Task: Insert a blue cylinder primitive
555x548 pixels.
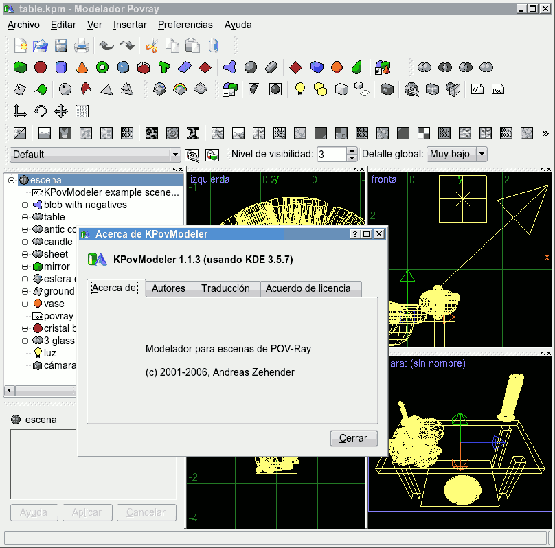Action: [x=61, y=67]
